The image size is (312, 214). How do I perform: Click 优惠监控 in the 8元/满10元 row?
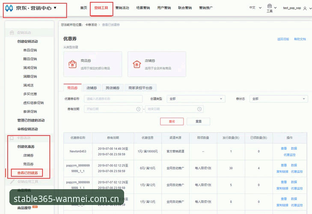click(297, 171)
